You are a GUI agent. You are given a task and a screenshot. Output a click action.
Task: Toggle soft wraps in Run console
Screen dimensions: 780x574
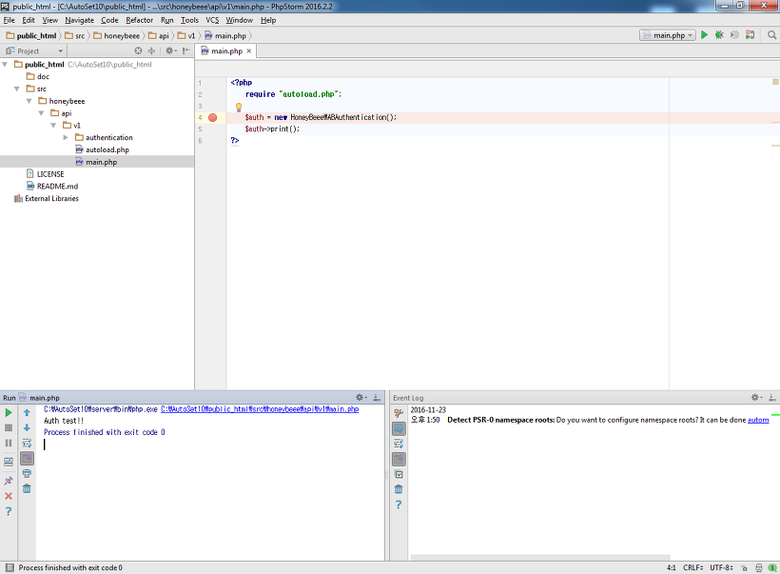click(27, 443)
